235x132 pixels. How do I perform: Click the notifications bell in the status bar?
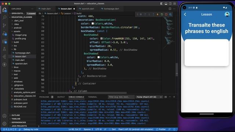tap(174, 129)
